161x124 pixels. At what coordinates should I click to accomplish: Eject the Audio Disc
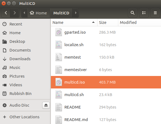pyautogui.click(x=46, y=105)
